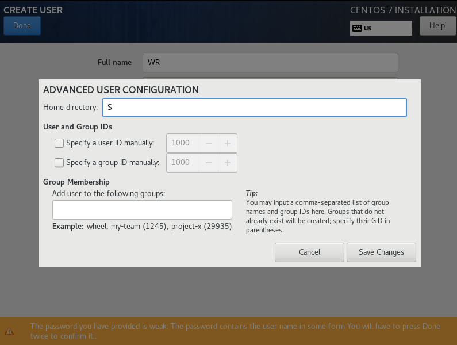Click the Full name field containing WR
The height and width of the screenshot is (345, 457).
click(270, 63)
